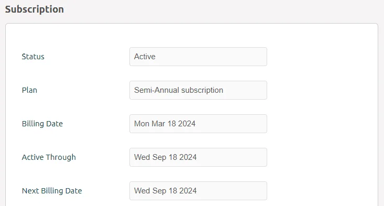384x206 pixels.
Task: Click the Next Billing Date field
Action: point(198,191)
